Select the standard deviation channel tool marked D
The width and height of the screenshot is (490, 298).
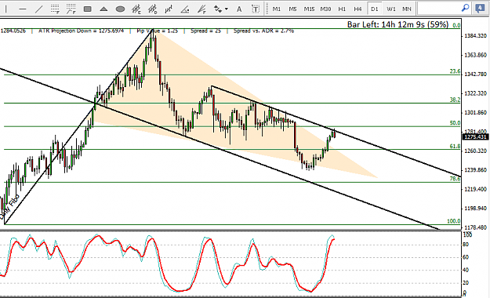153,9
